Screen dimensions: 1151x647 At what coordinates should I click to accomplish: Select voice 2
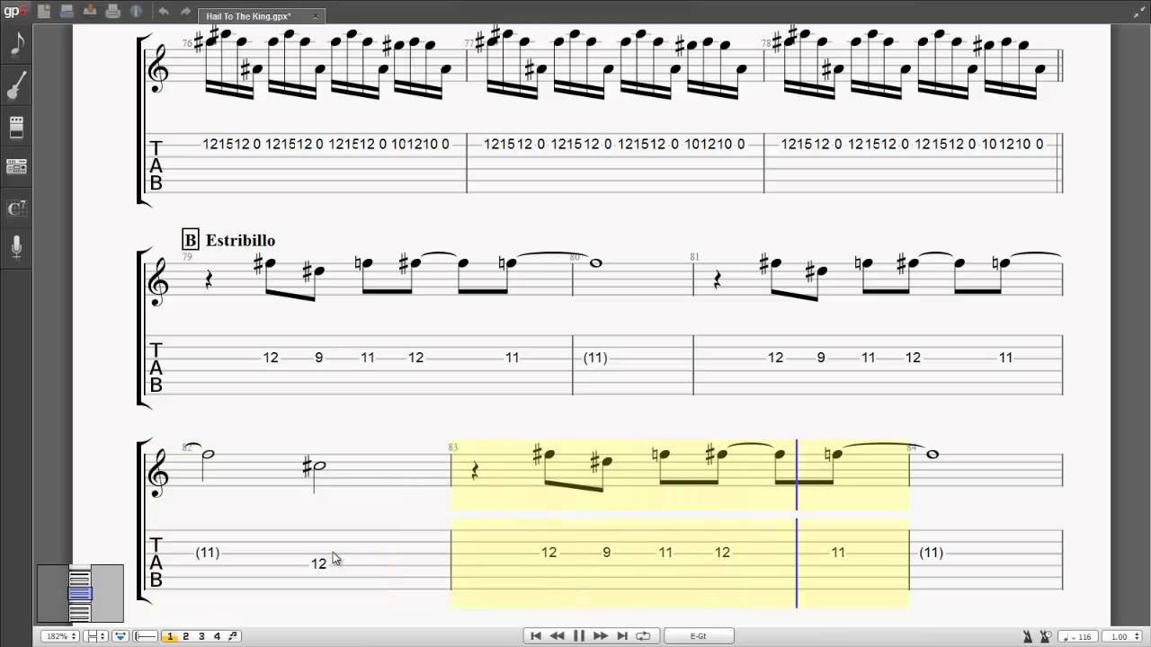pyautogui.click(x=186, y=636)
